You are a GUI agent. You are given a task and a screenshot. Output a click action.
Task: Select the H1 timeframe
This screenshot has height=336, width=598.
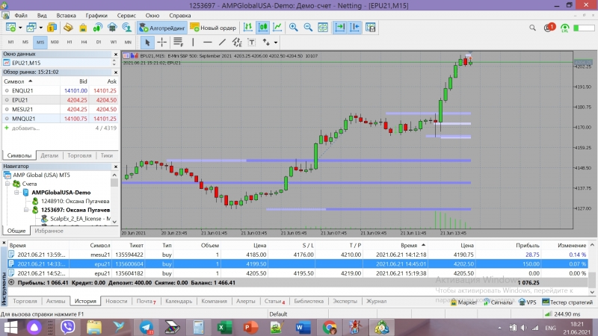coord(70,42)
